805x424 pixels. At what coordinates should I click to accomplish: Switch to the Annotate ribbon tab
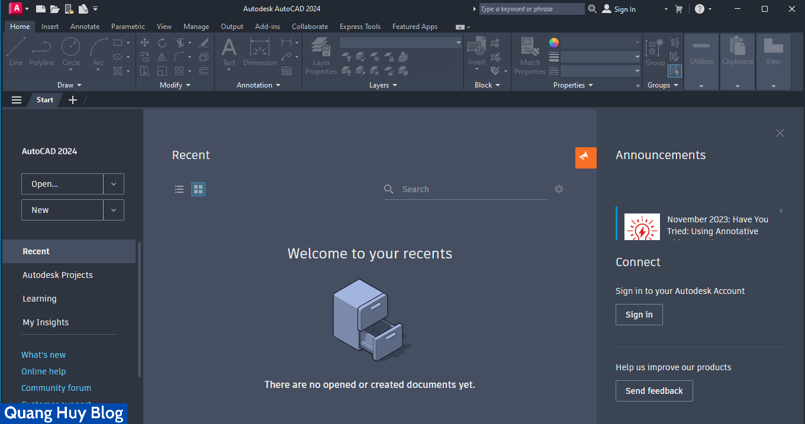85,27
